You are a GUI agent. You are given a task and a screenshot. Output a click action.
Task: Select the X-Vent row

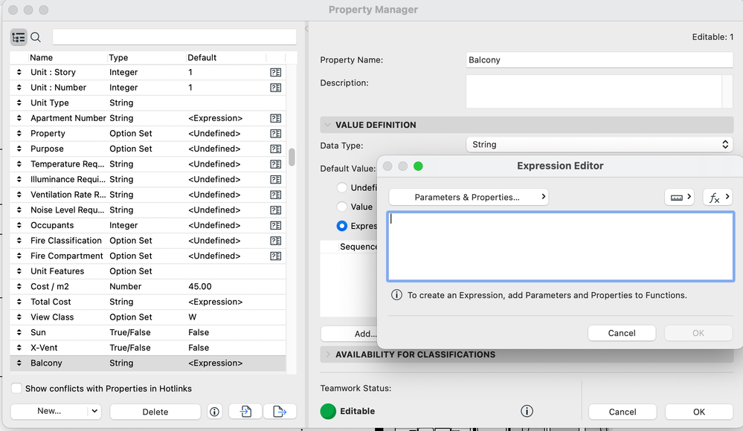click(x=148, y=348)
